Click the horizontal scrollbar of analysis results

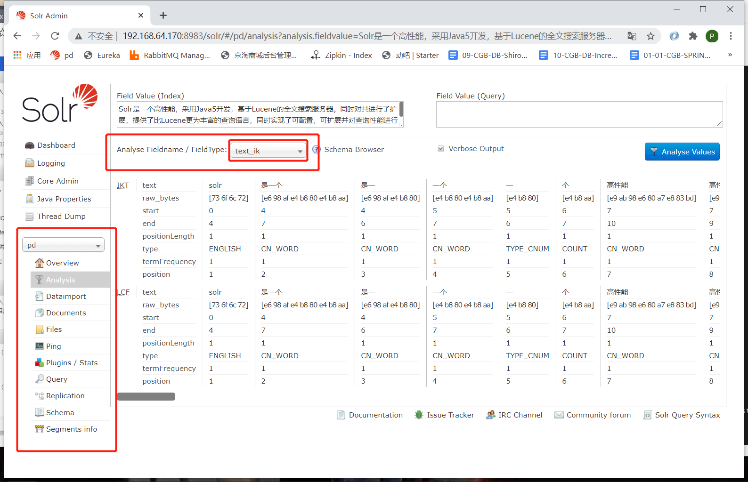click(146, 397)
